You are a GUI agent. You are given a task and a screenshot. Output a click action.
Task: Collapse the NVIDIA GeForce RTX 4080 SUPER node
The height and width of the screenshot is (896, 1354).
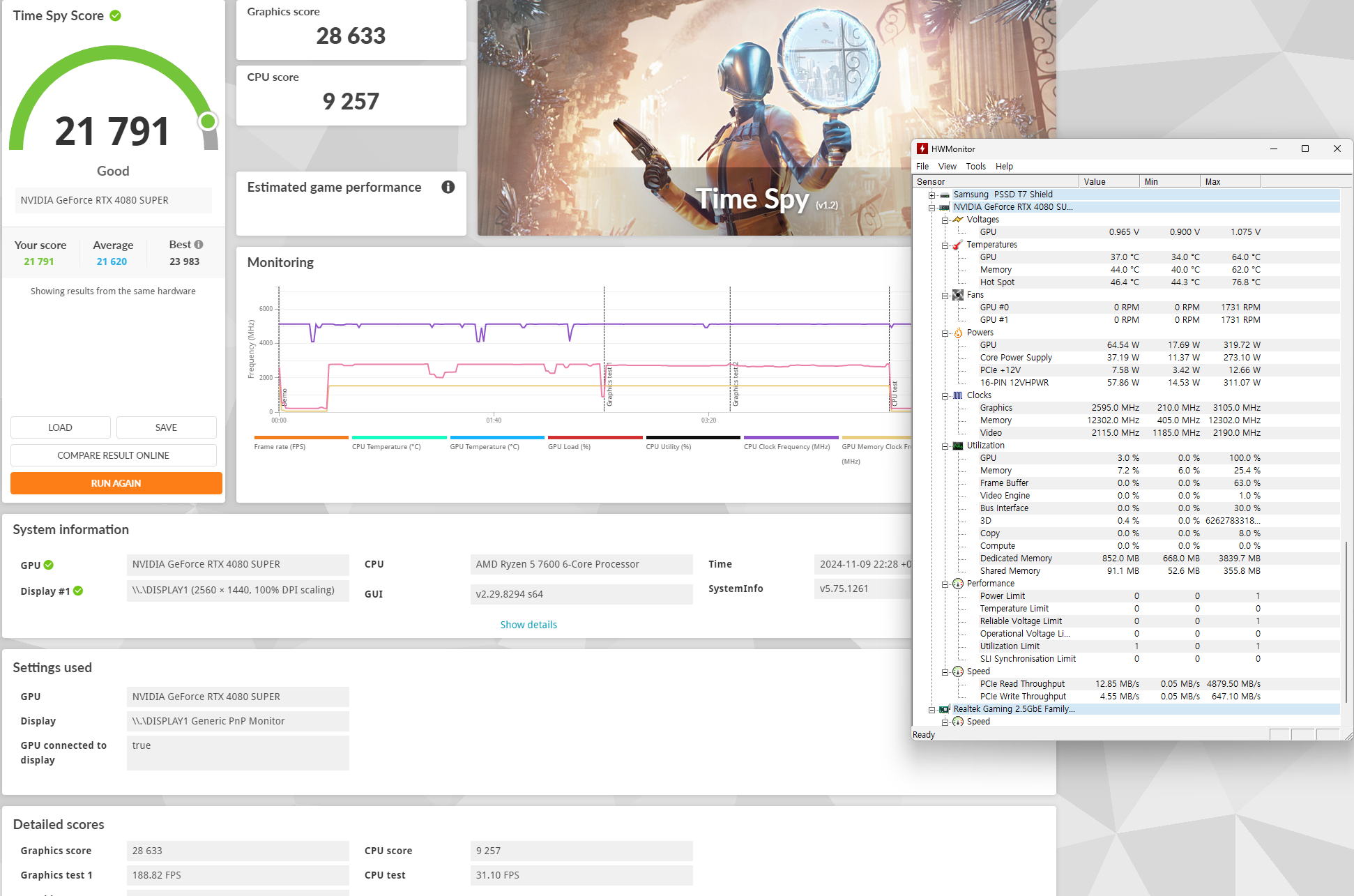coord(931,208)
